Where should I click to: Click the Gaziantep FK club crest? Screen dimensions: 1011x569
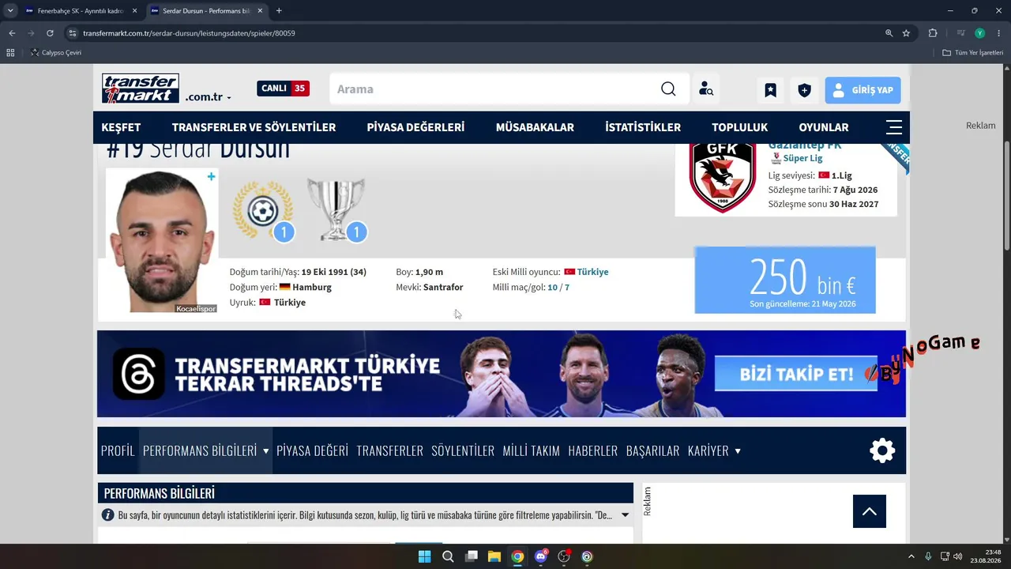click(722, 177)
